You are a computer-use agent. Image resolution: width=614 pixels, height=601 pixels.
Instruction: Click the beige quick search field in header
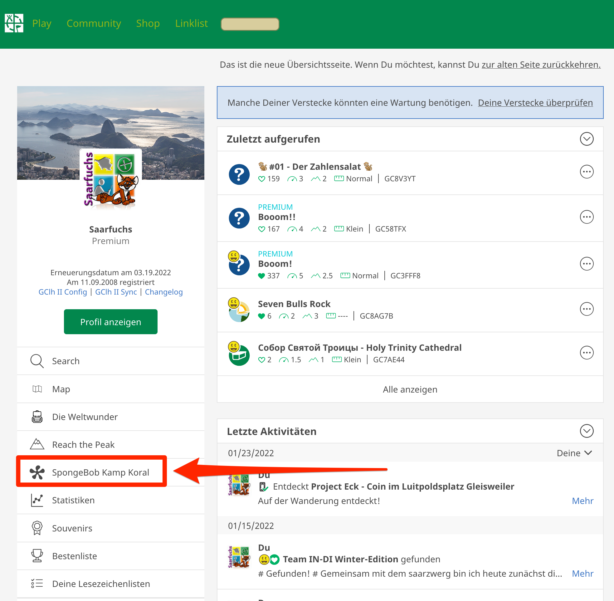[250, 24]
